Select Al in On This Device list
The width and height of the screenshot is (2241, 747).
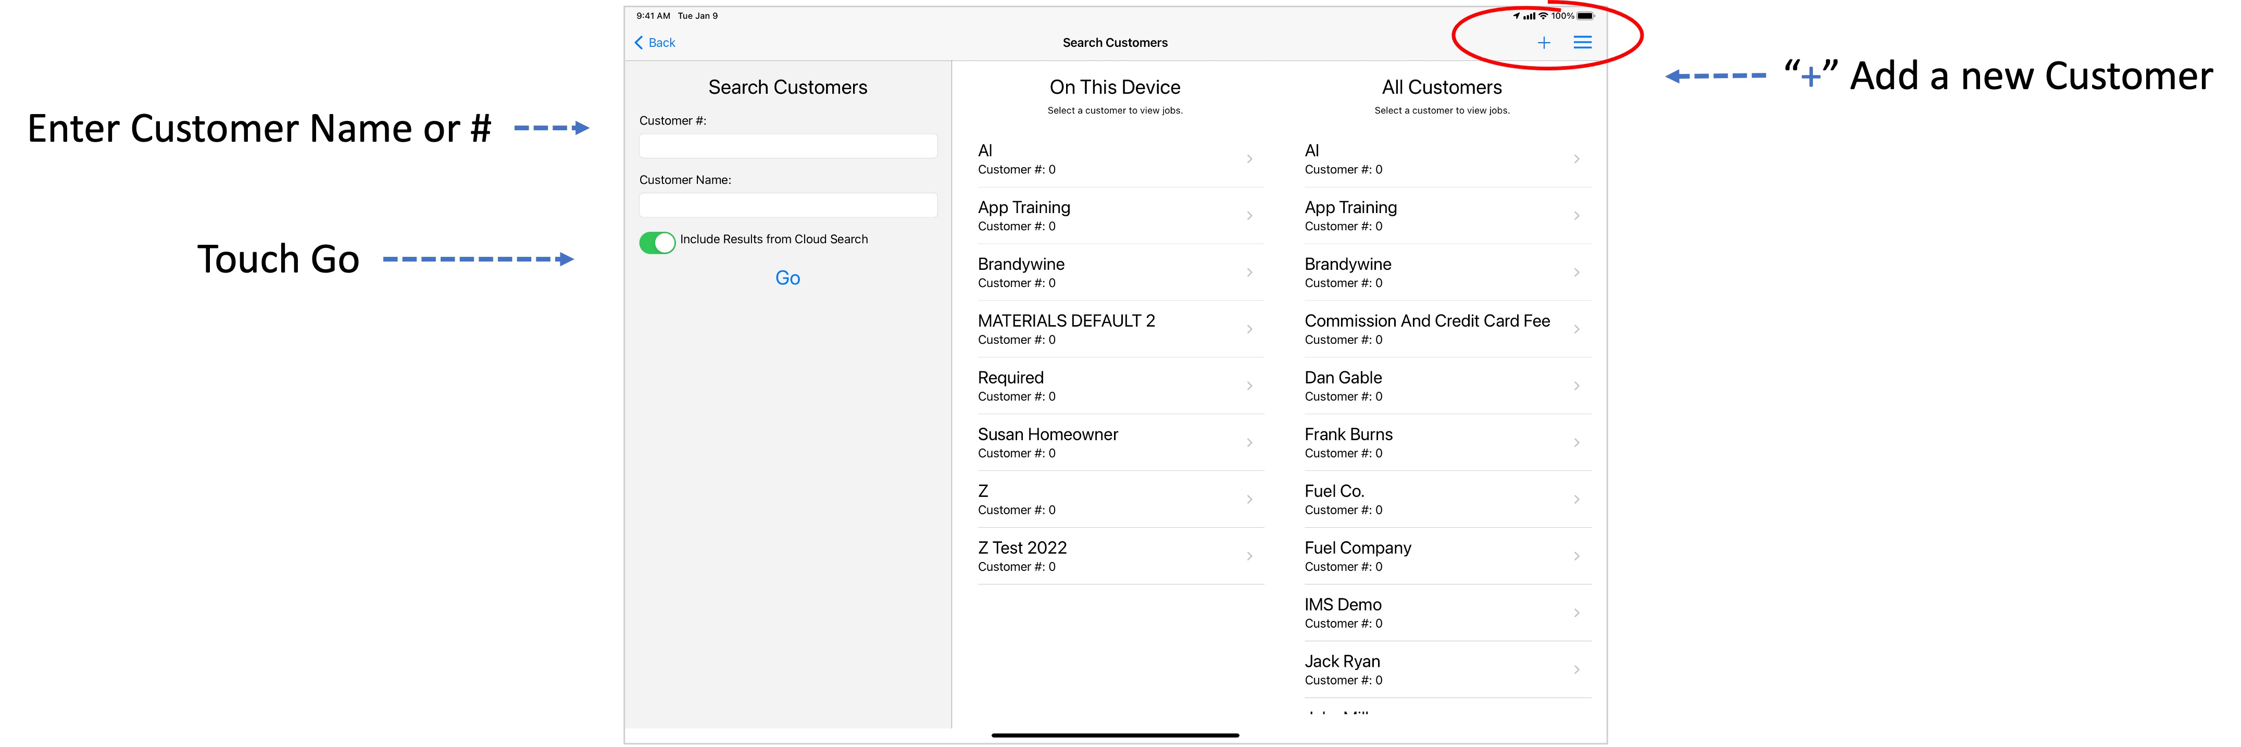tap(1121, 159)
